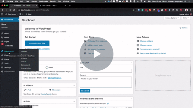Select Themes in Appearance submenu
Screen dimensions: 193x108
pyautogui.click(x=24, y=52)
